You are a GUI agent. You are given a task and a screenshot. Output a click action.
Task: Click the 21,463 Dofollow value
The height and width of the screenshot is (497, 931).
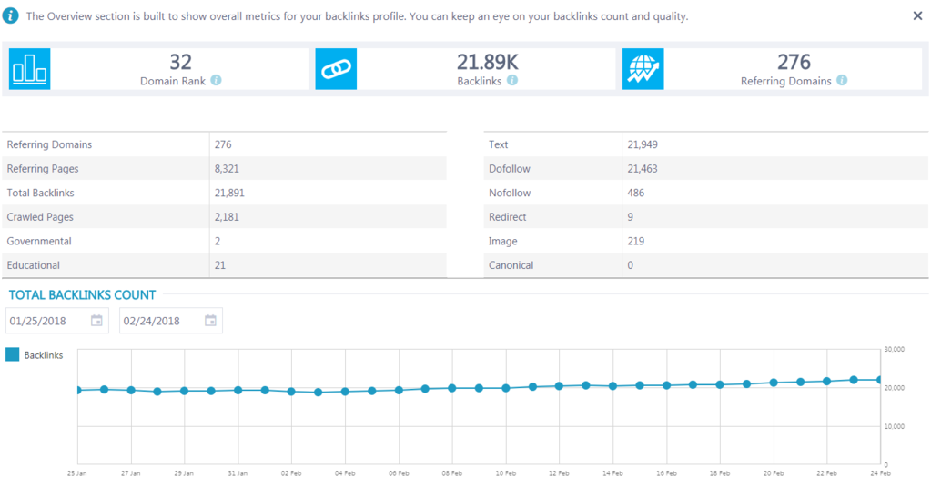[x=643, y=169]
